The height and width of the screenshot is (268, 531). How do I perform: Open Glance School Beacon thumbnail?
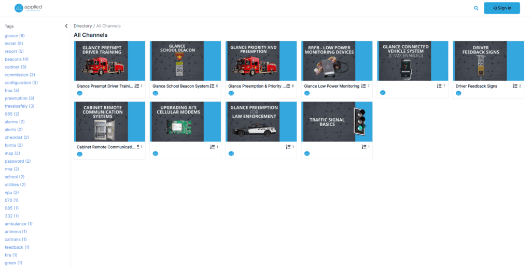pyautogui.click(x=185, y=61)
